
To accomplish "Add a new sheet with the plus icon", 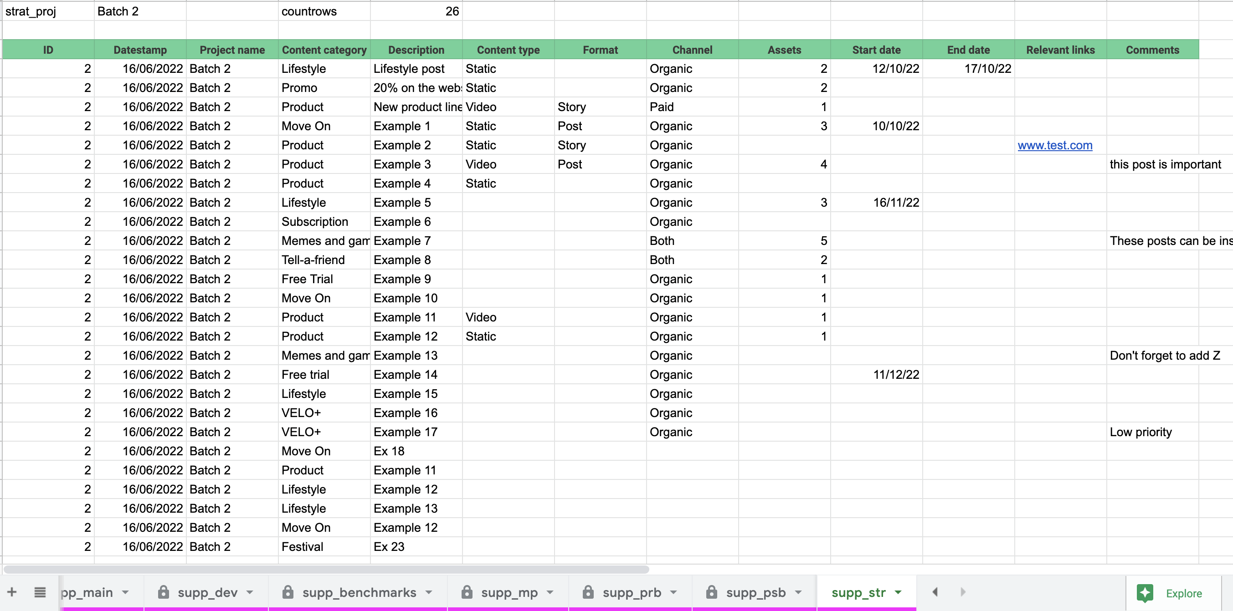I will pyautogui.click(x=12, y=592).
